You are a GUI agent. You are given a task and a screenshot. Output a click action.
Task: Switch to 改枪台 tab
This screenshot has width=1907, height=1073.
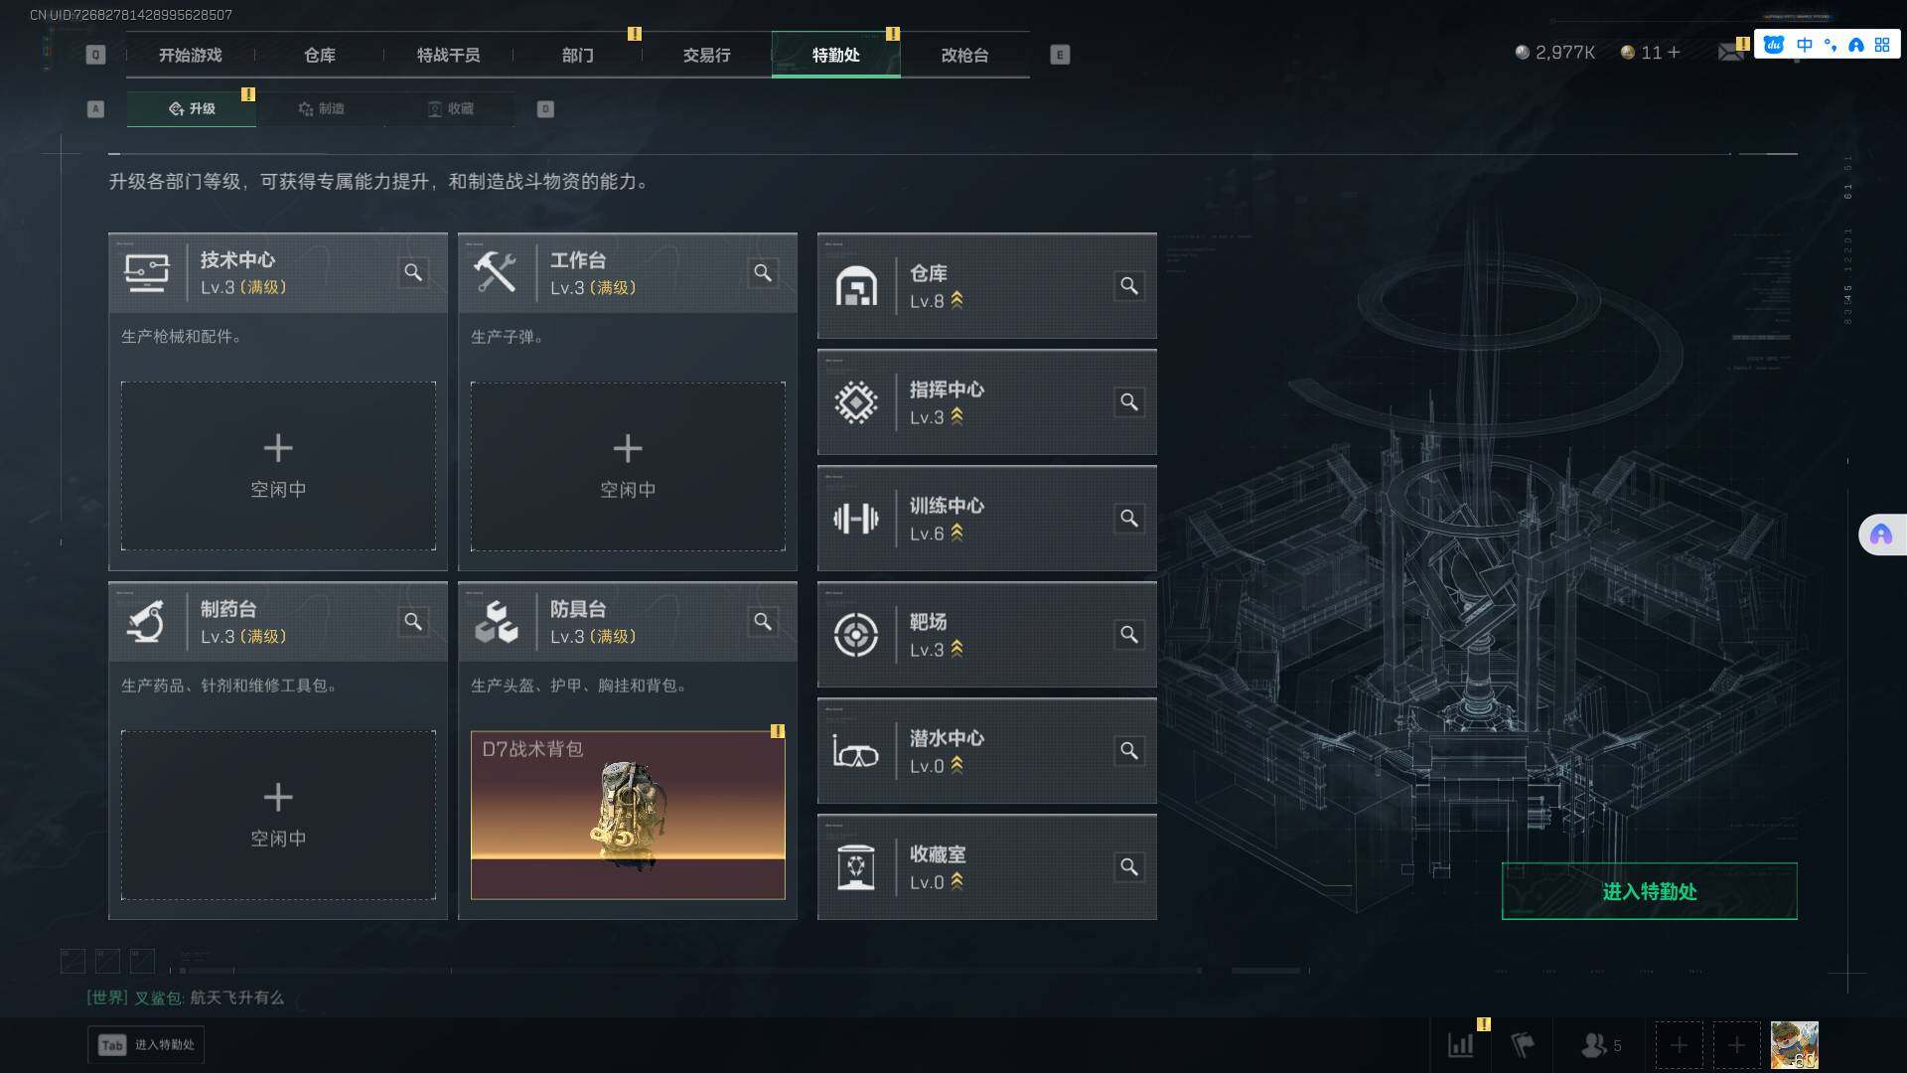click(965, 55)
